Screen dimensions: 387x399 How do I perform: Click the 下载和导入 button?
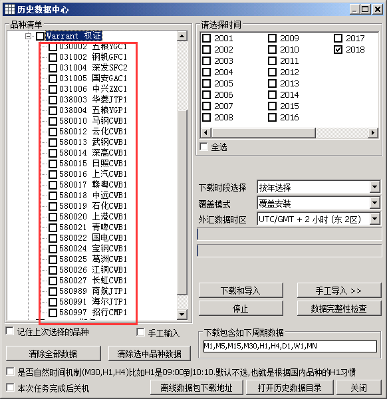[241, 291]
